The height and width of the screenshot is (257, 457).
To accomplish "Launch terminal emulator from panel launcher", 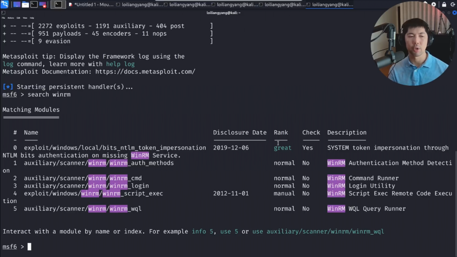I will pos(34,4).
